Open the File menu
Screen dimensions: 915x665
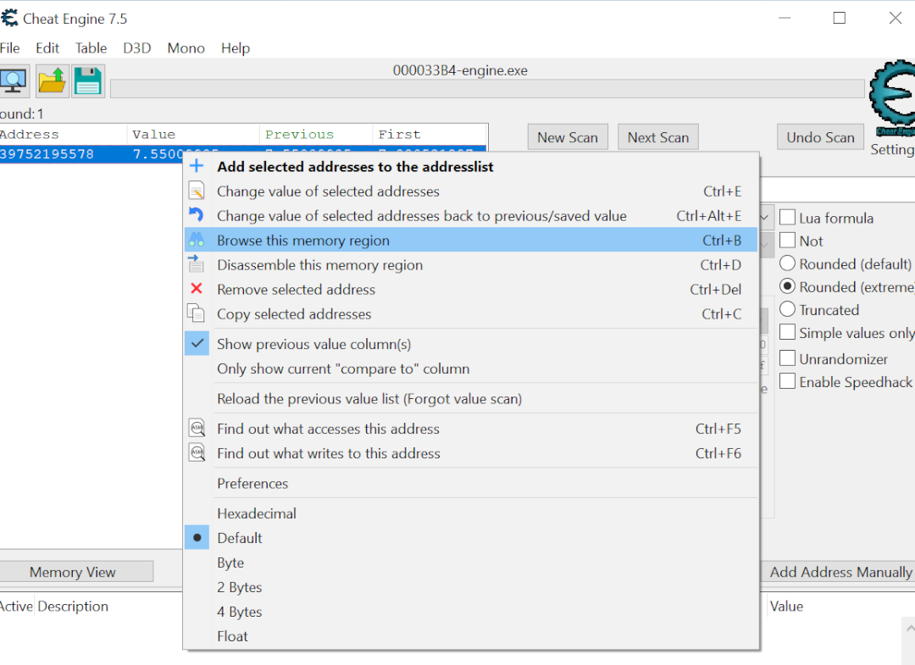(10, 47)
